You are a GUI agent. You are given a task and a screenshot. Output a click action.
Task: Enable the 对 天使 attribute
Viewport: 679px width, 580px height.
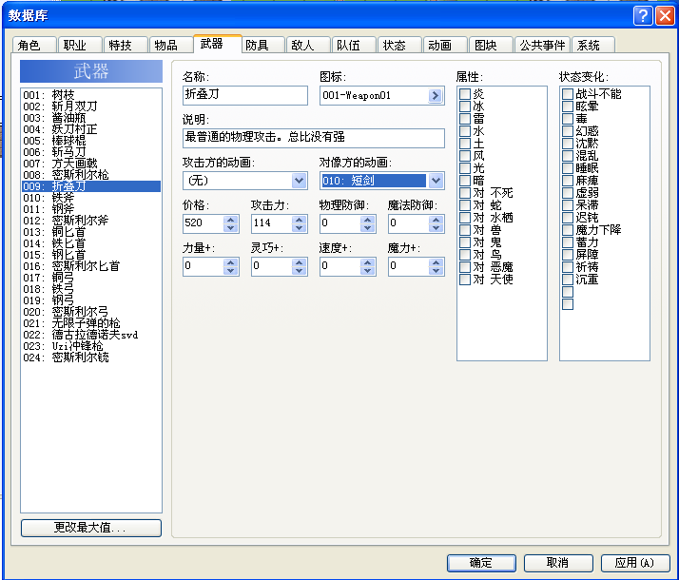point(465,280)
